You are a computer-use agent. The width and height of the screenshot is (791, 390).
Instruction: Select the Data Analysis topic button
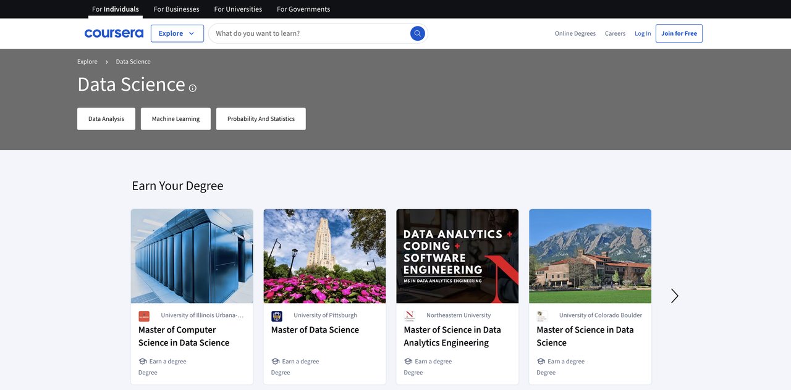click(106, 119)
